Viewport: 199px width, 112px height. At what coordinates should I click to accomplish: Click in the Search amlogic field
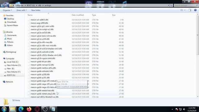[x=185, y=6]
